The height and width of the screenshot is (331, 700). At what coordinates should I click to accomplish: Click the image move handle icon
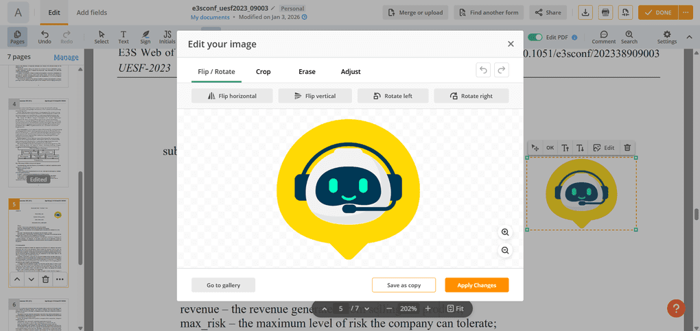[x=535, y=147]
